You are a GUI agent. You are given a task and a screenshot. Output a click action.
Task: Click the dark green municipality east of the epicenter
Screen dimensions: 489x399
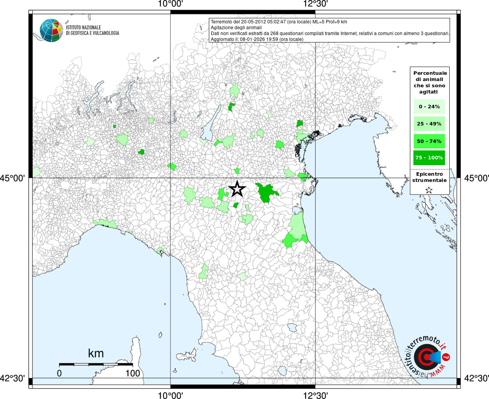click(x=266, y=192)
